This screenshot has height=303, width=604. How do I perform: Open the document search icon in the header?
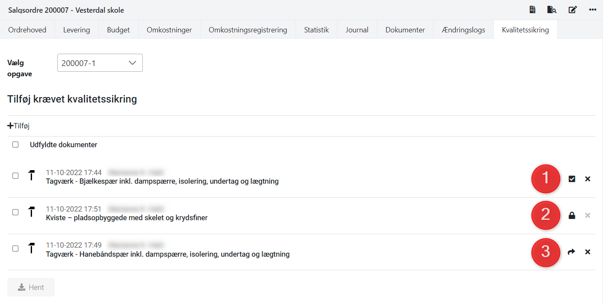[x=552, y=10]
